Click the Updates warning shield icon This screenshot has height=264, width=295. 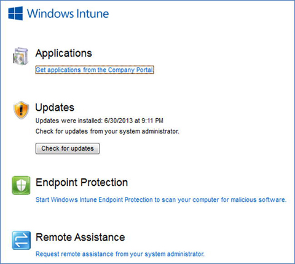coord(21,110)
